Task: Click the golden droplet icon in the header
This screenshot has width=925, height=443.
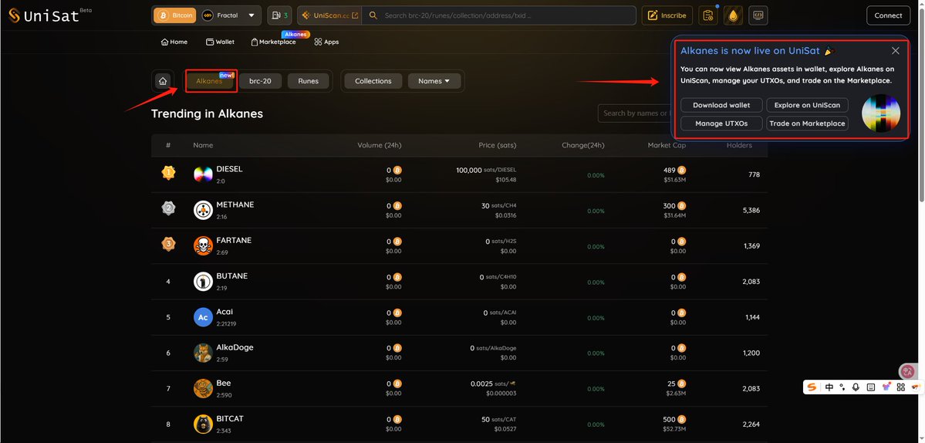Action: [x=733, y=15]
